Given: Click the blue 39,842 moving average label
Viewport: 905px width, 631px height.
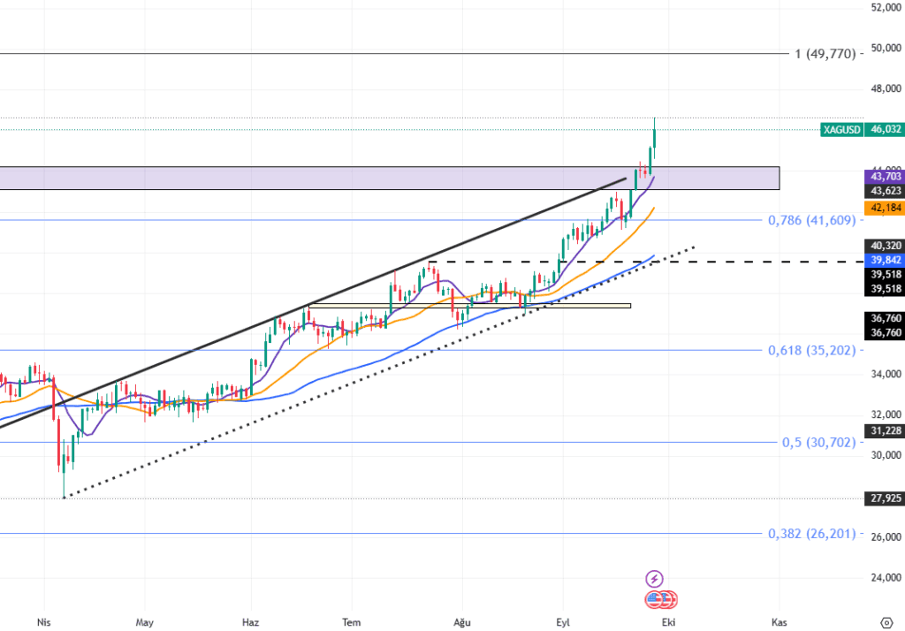Looking at the screenshot, I should (x=885, y=260).
